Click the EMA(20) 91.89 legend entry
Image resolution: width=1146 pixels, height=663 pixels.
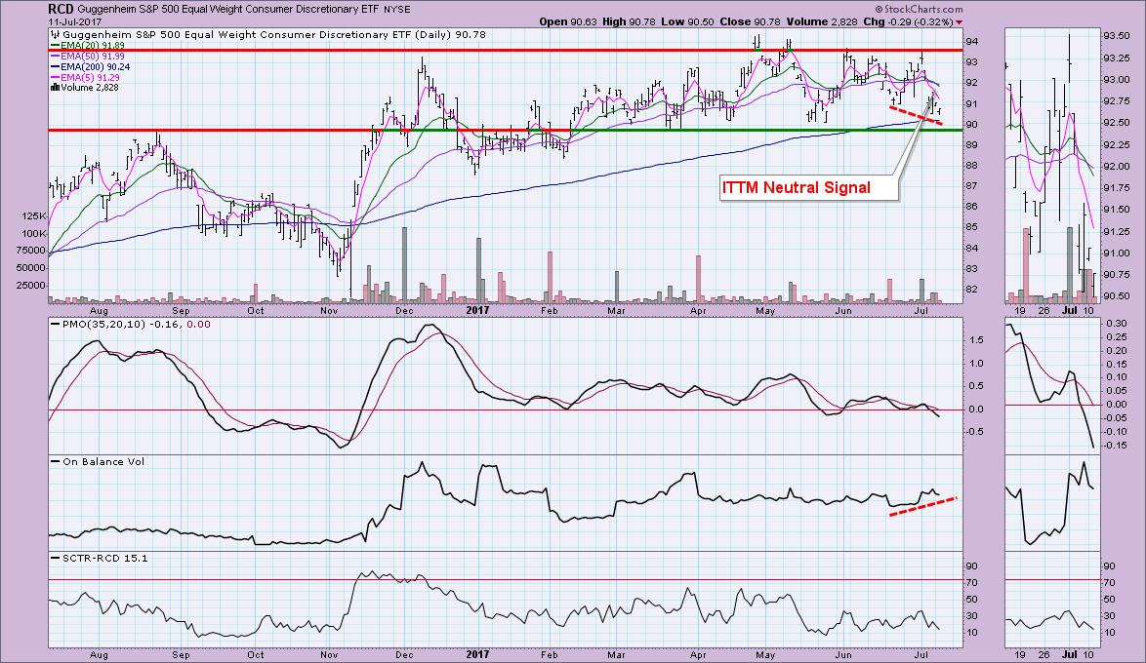click(87, 45)
